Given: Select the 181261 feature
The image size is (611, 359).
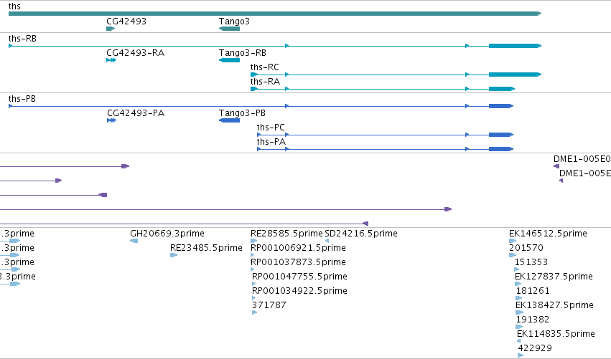Looking at the screenshot, I should point(519,298).
